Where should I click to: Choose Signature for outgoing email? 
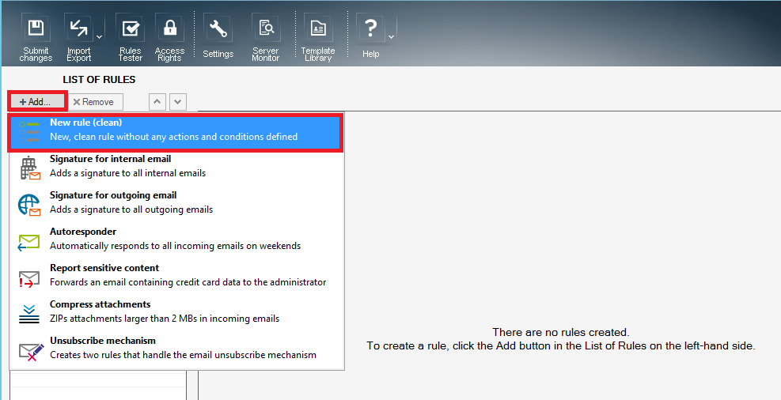pos(176,202)
